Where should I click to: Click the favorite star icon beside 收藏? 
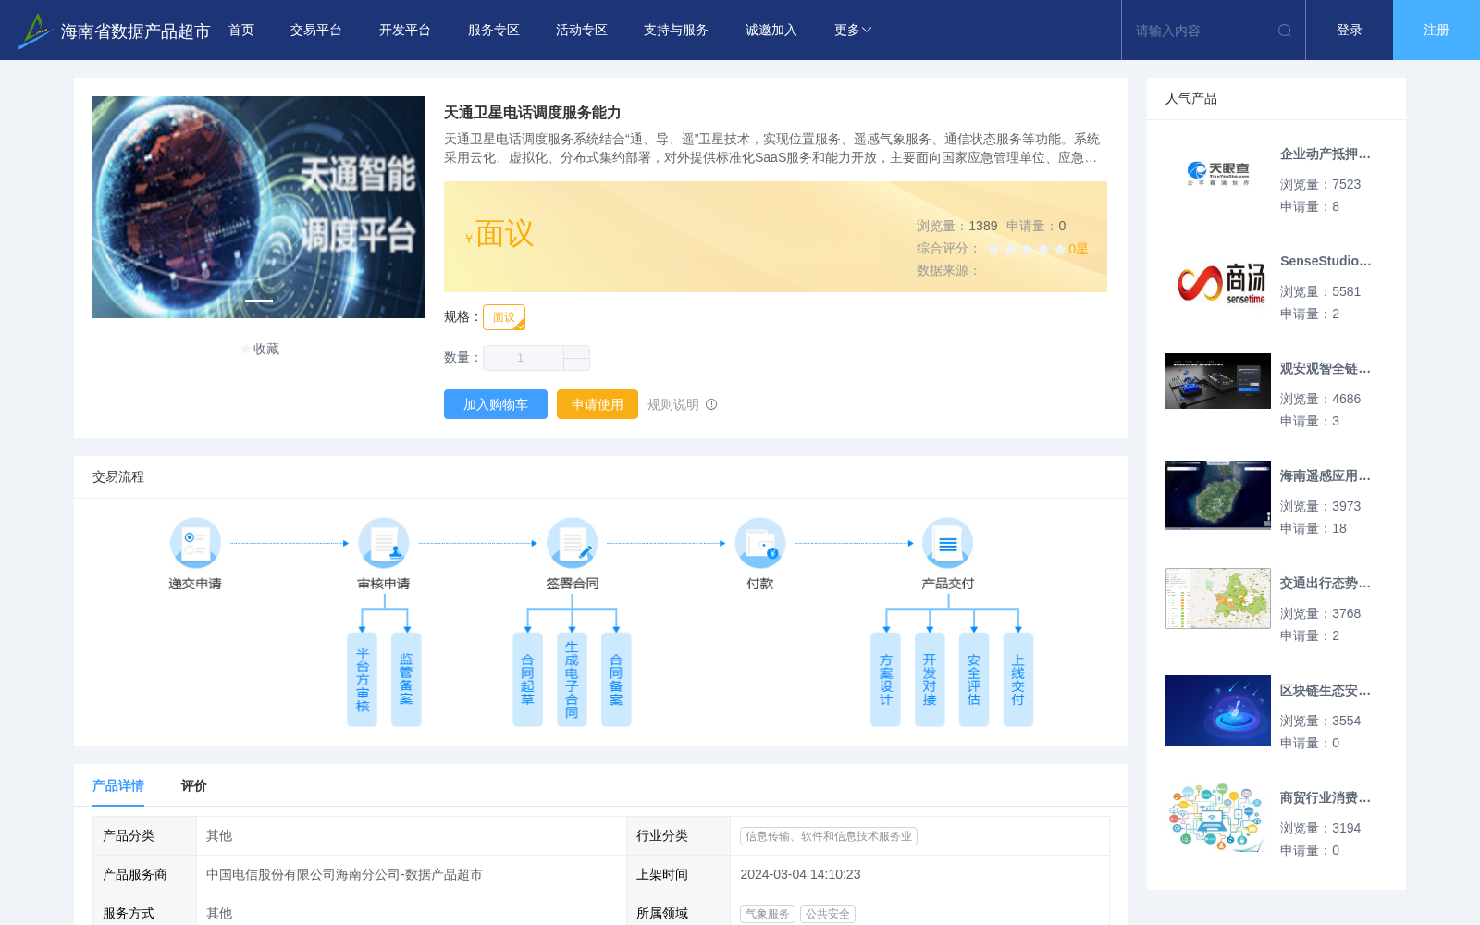pos(246,349)
